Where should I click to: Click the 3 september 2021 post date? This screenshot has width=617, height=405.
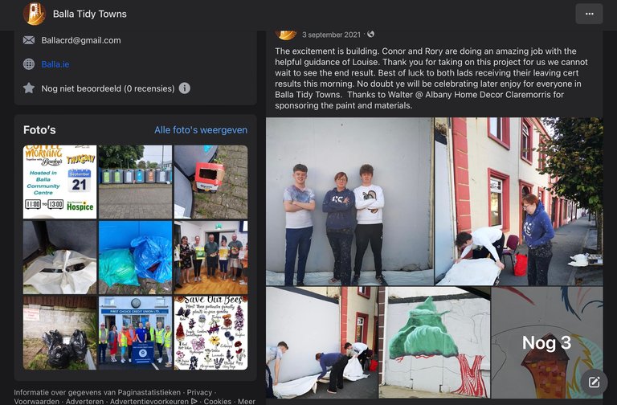[331, 35]
